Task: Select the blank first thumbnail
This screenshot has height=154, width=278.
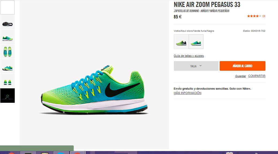Action: coord(7,7)
